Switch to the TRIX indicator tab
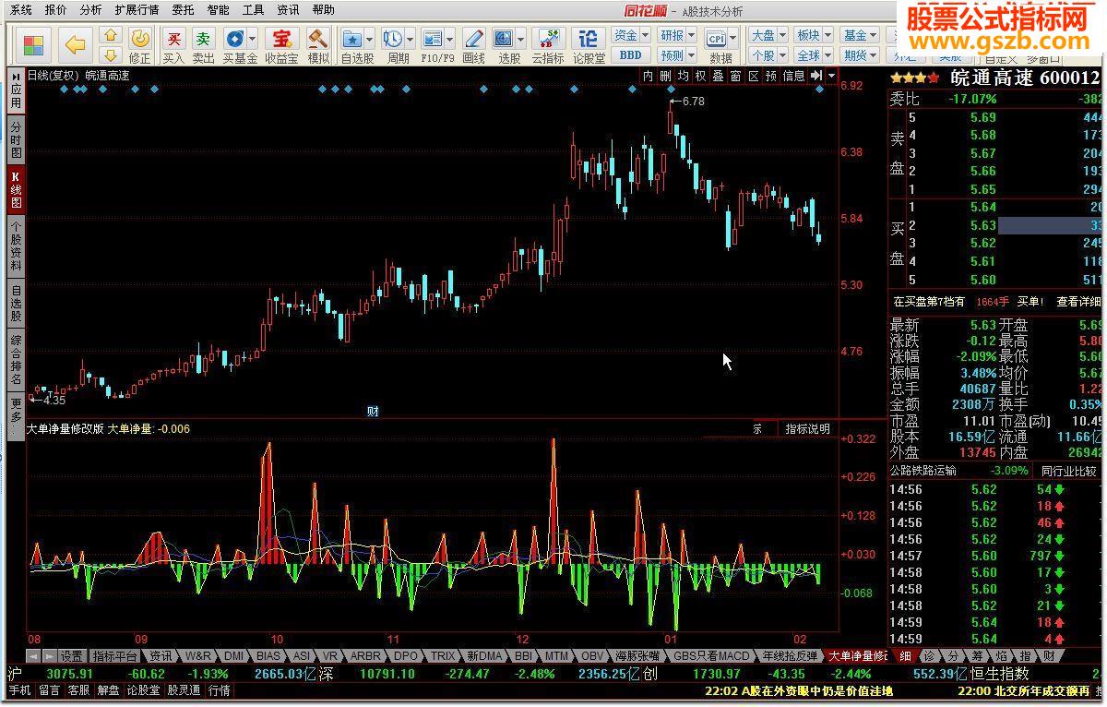This screenshot has height=707, width=1107. (x=443, y=655)
